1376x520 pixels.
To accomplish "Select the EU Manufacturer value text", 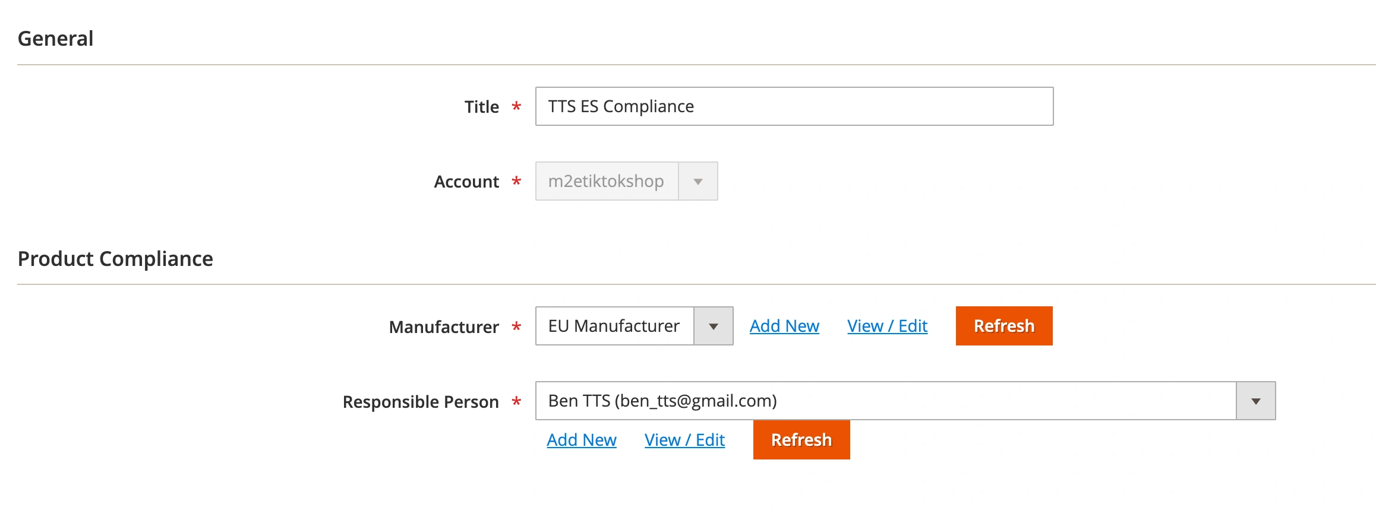I will 614,326.
